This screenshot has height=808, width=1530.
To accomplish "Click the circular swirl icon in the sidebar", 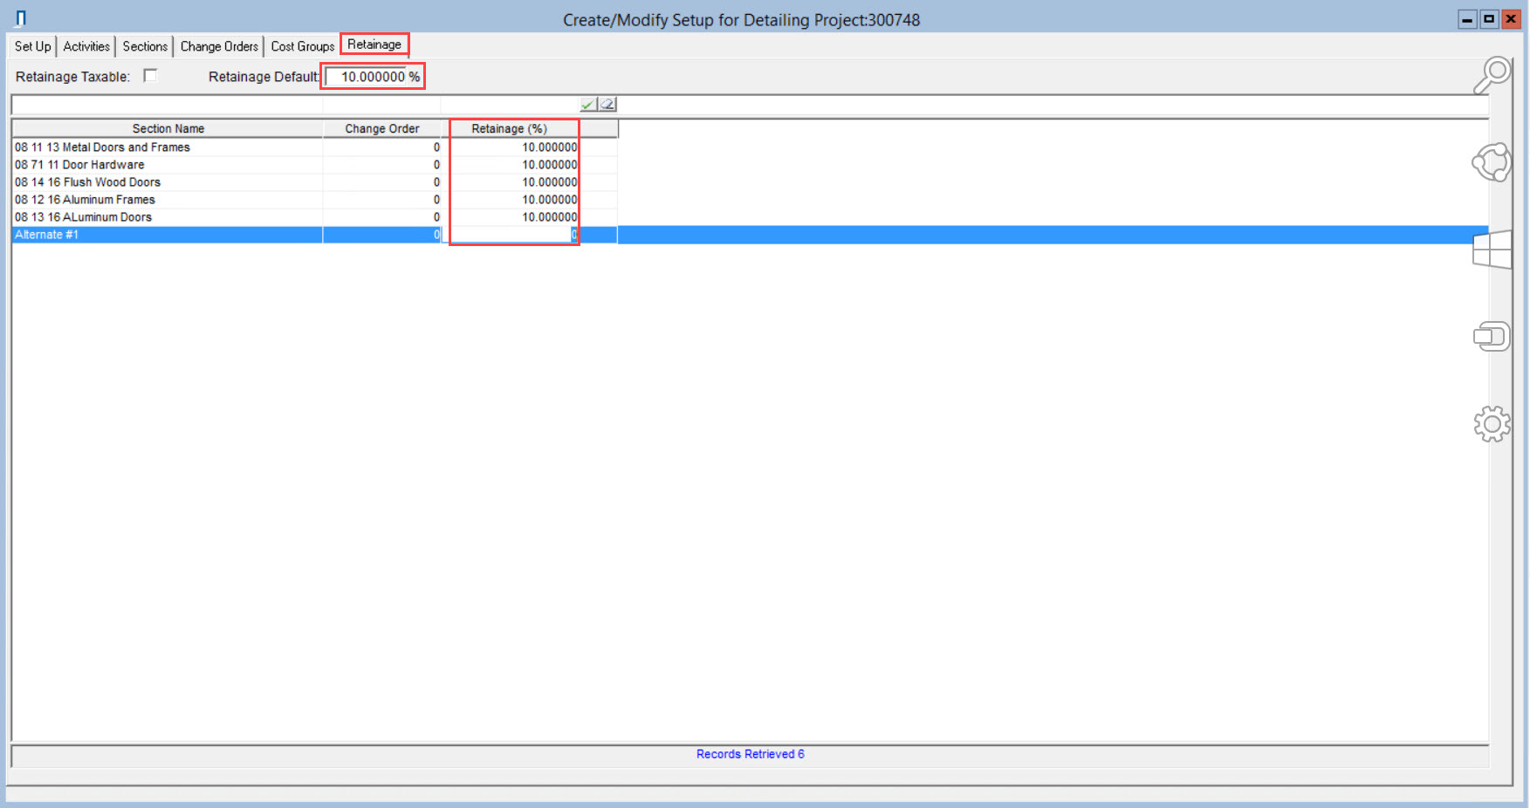I will click(1492, 162).
